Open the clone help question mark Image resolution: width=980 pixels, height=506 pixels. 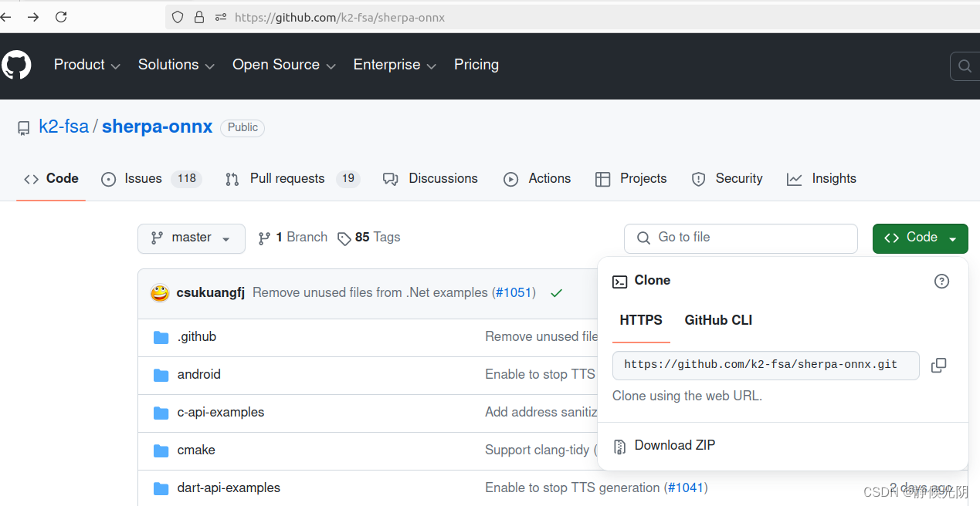click(941, 282)
